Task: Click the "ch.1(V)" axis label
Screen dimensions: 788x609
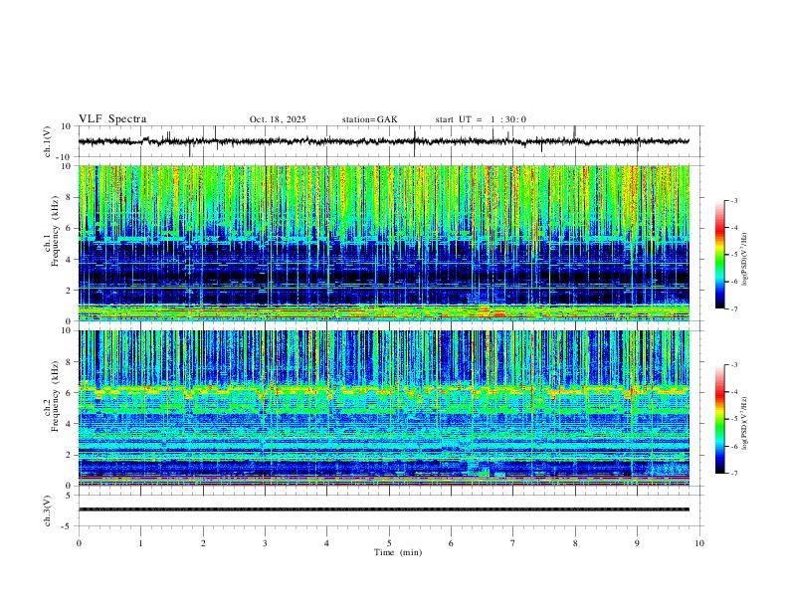Action: [x=48, y=141]
